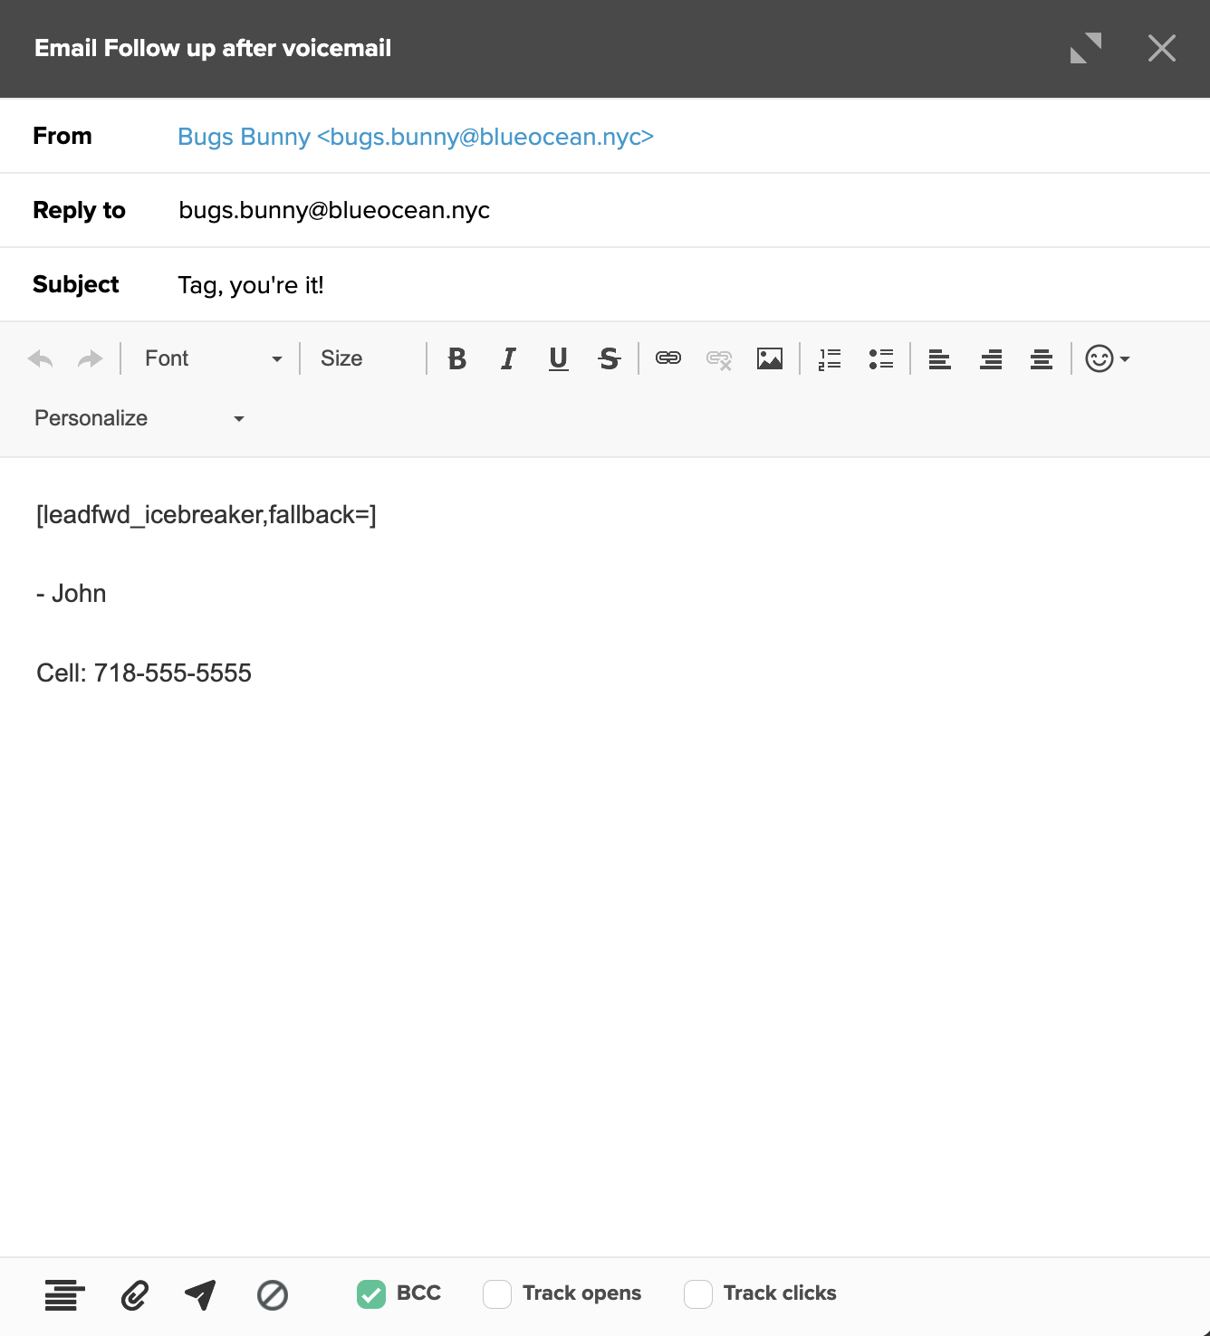The width and height of the screenshot is (1210, 1336).
Task: Toggle underline formatting
Action: (559, 359)
